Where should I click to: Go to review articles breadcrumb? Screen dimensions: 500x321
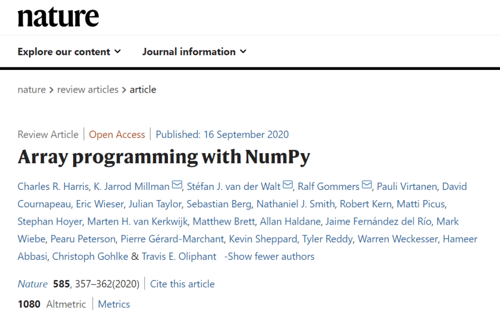(88, 89)
